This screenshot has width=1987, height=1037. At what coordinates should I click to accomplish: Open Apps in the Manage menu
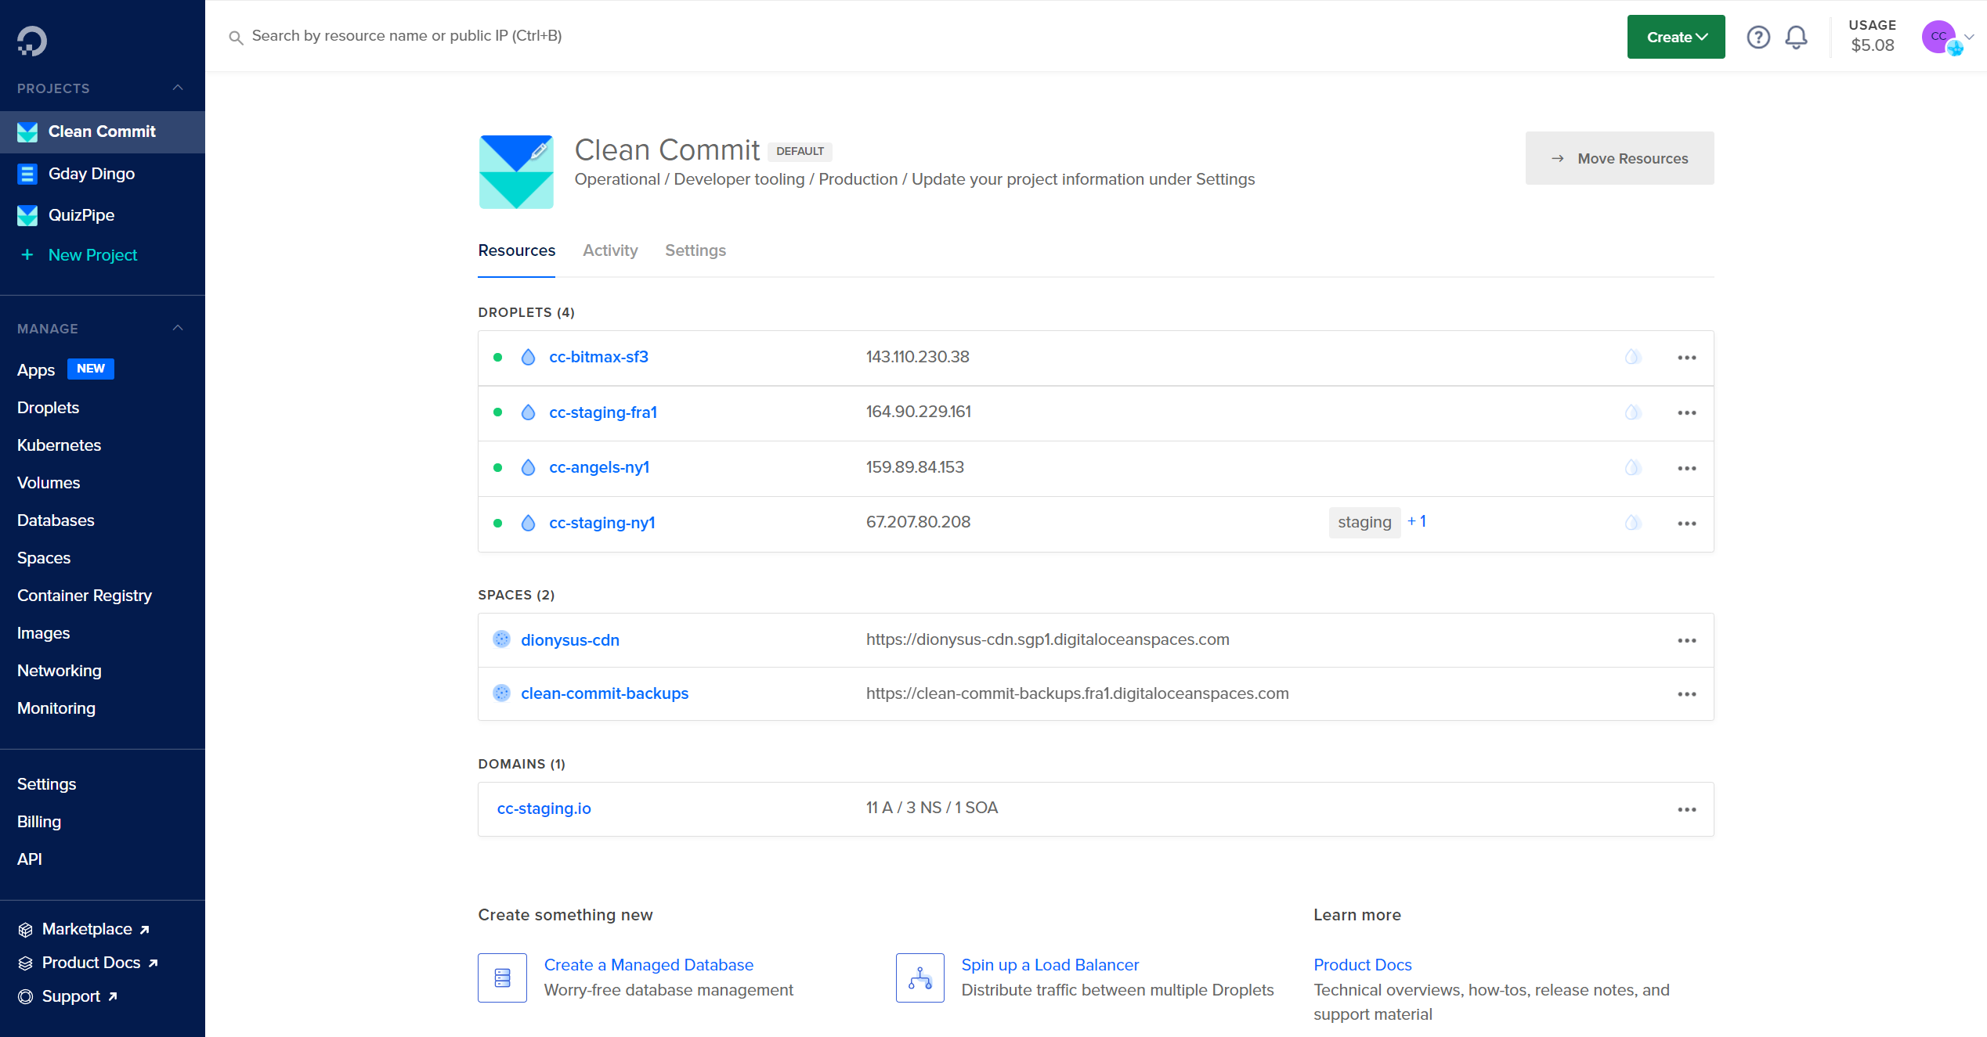[36, 369]
